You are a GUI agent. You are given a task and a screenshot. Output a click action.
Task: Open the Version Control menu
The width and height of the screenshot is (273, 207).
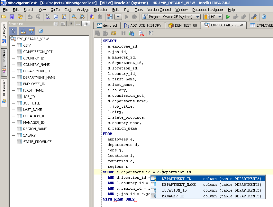[159, 10]
